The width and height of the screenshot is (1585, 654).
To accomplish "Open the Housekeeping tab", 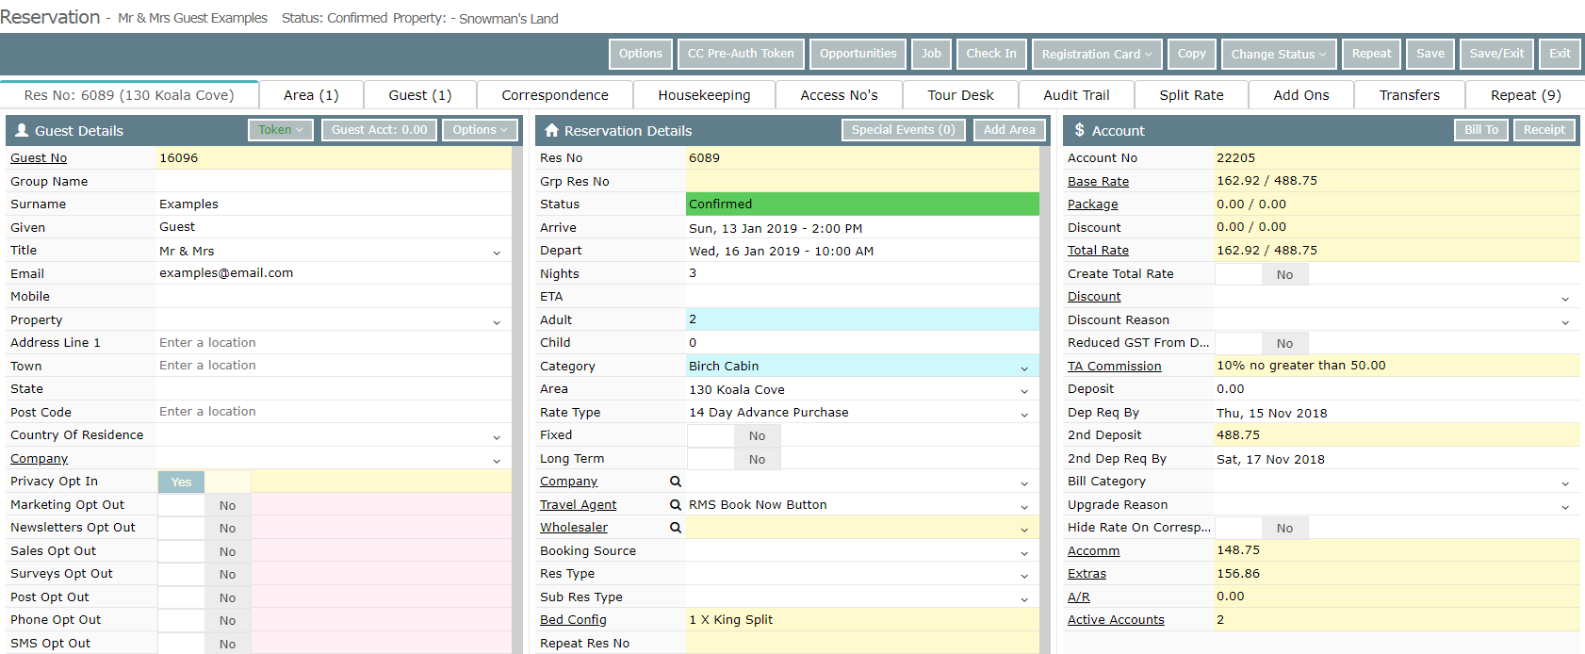I will [x=704, y=95].
